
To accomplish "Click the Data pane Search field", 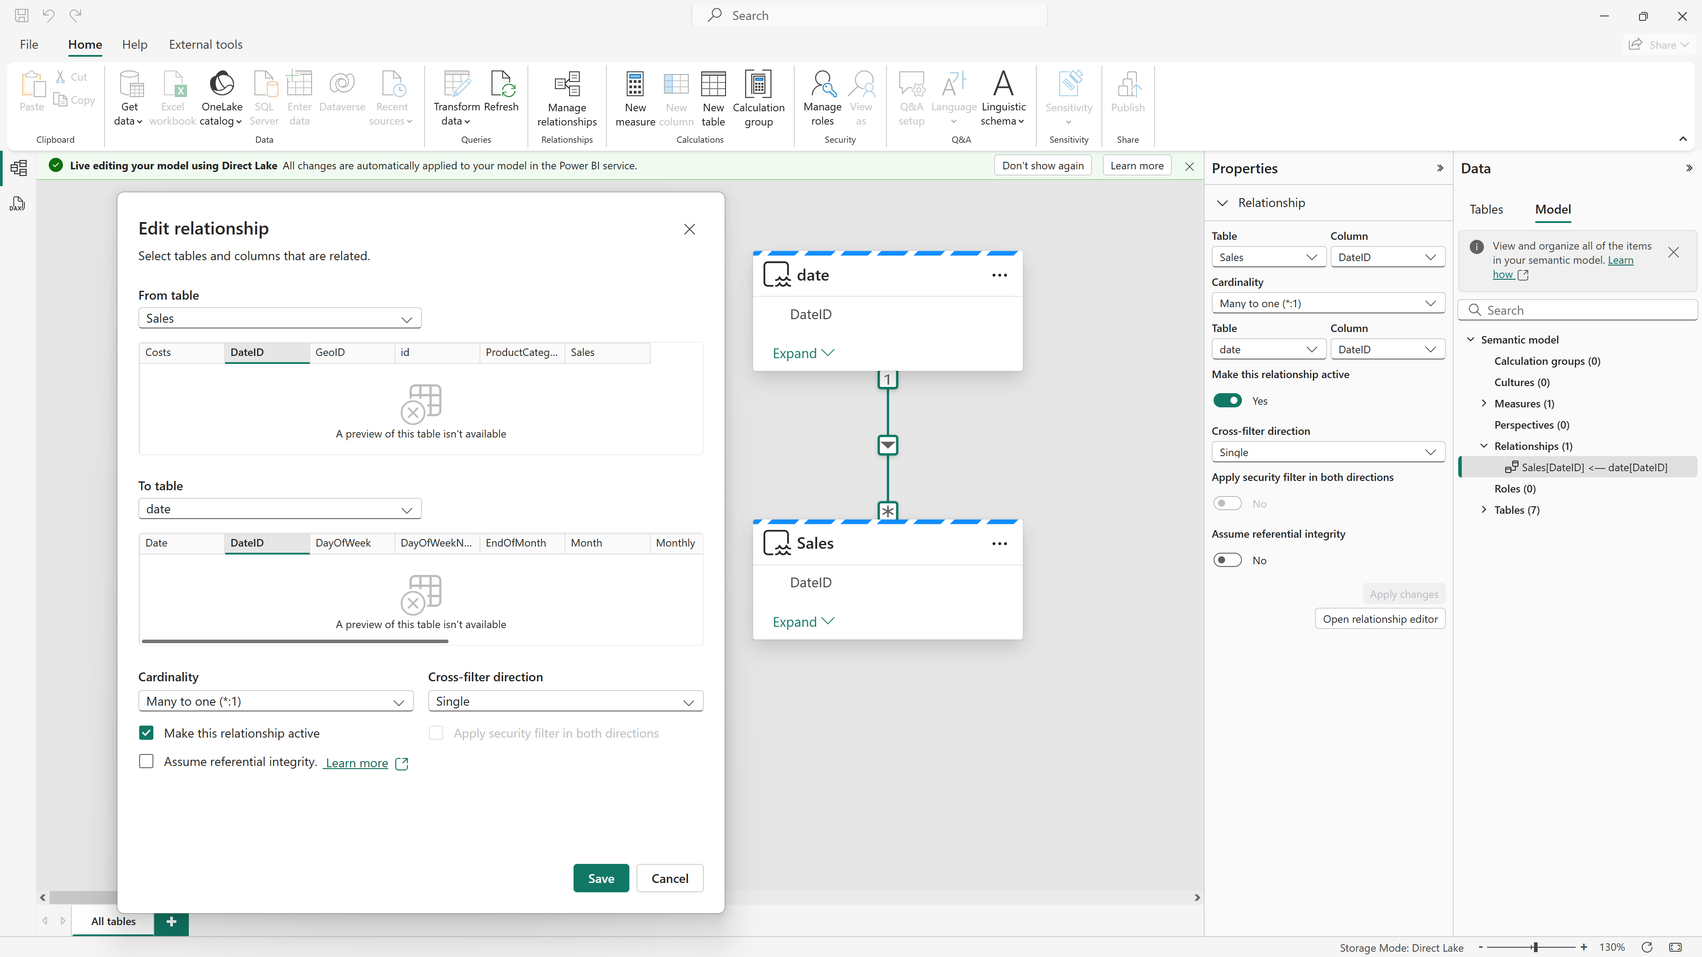I will coord(1577,310).
